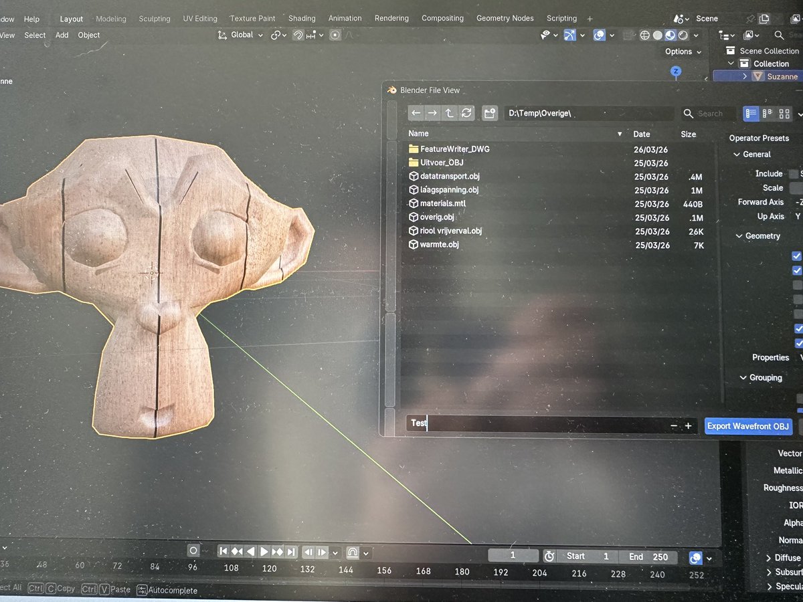This screenshot has height=602, width=803.
Task: Open pivot point dropdown
Action: click(279, 35)
